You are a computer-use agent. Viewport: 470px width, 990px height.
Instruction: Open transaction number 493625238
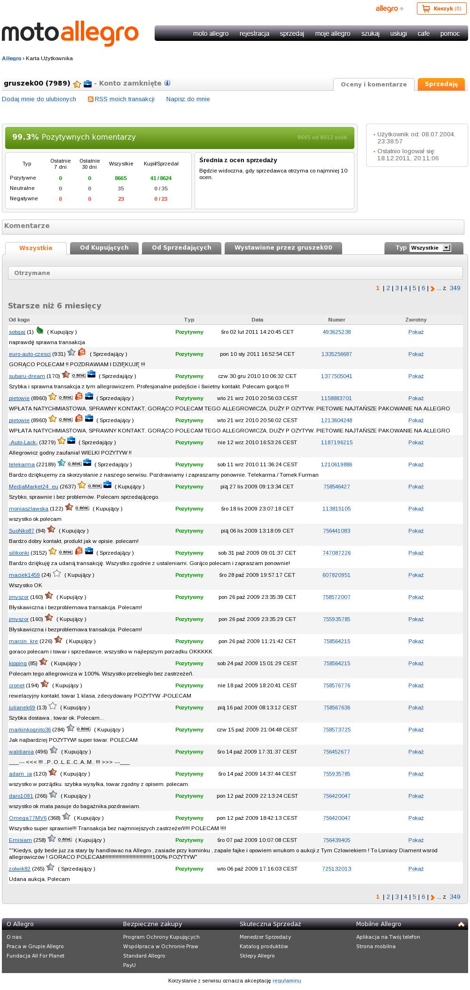337,332
